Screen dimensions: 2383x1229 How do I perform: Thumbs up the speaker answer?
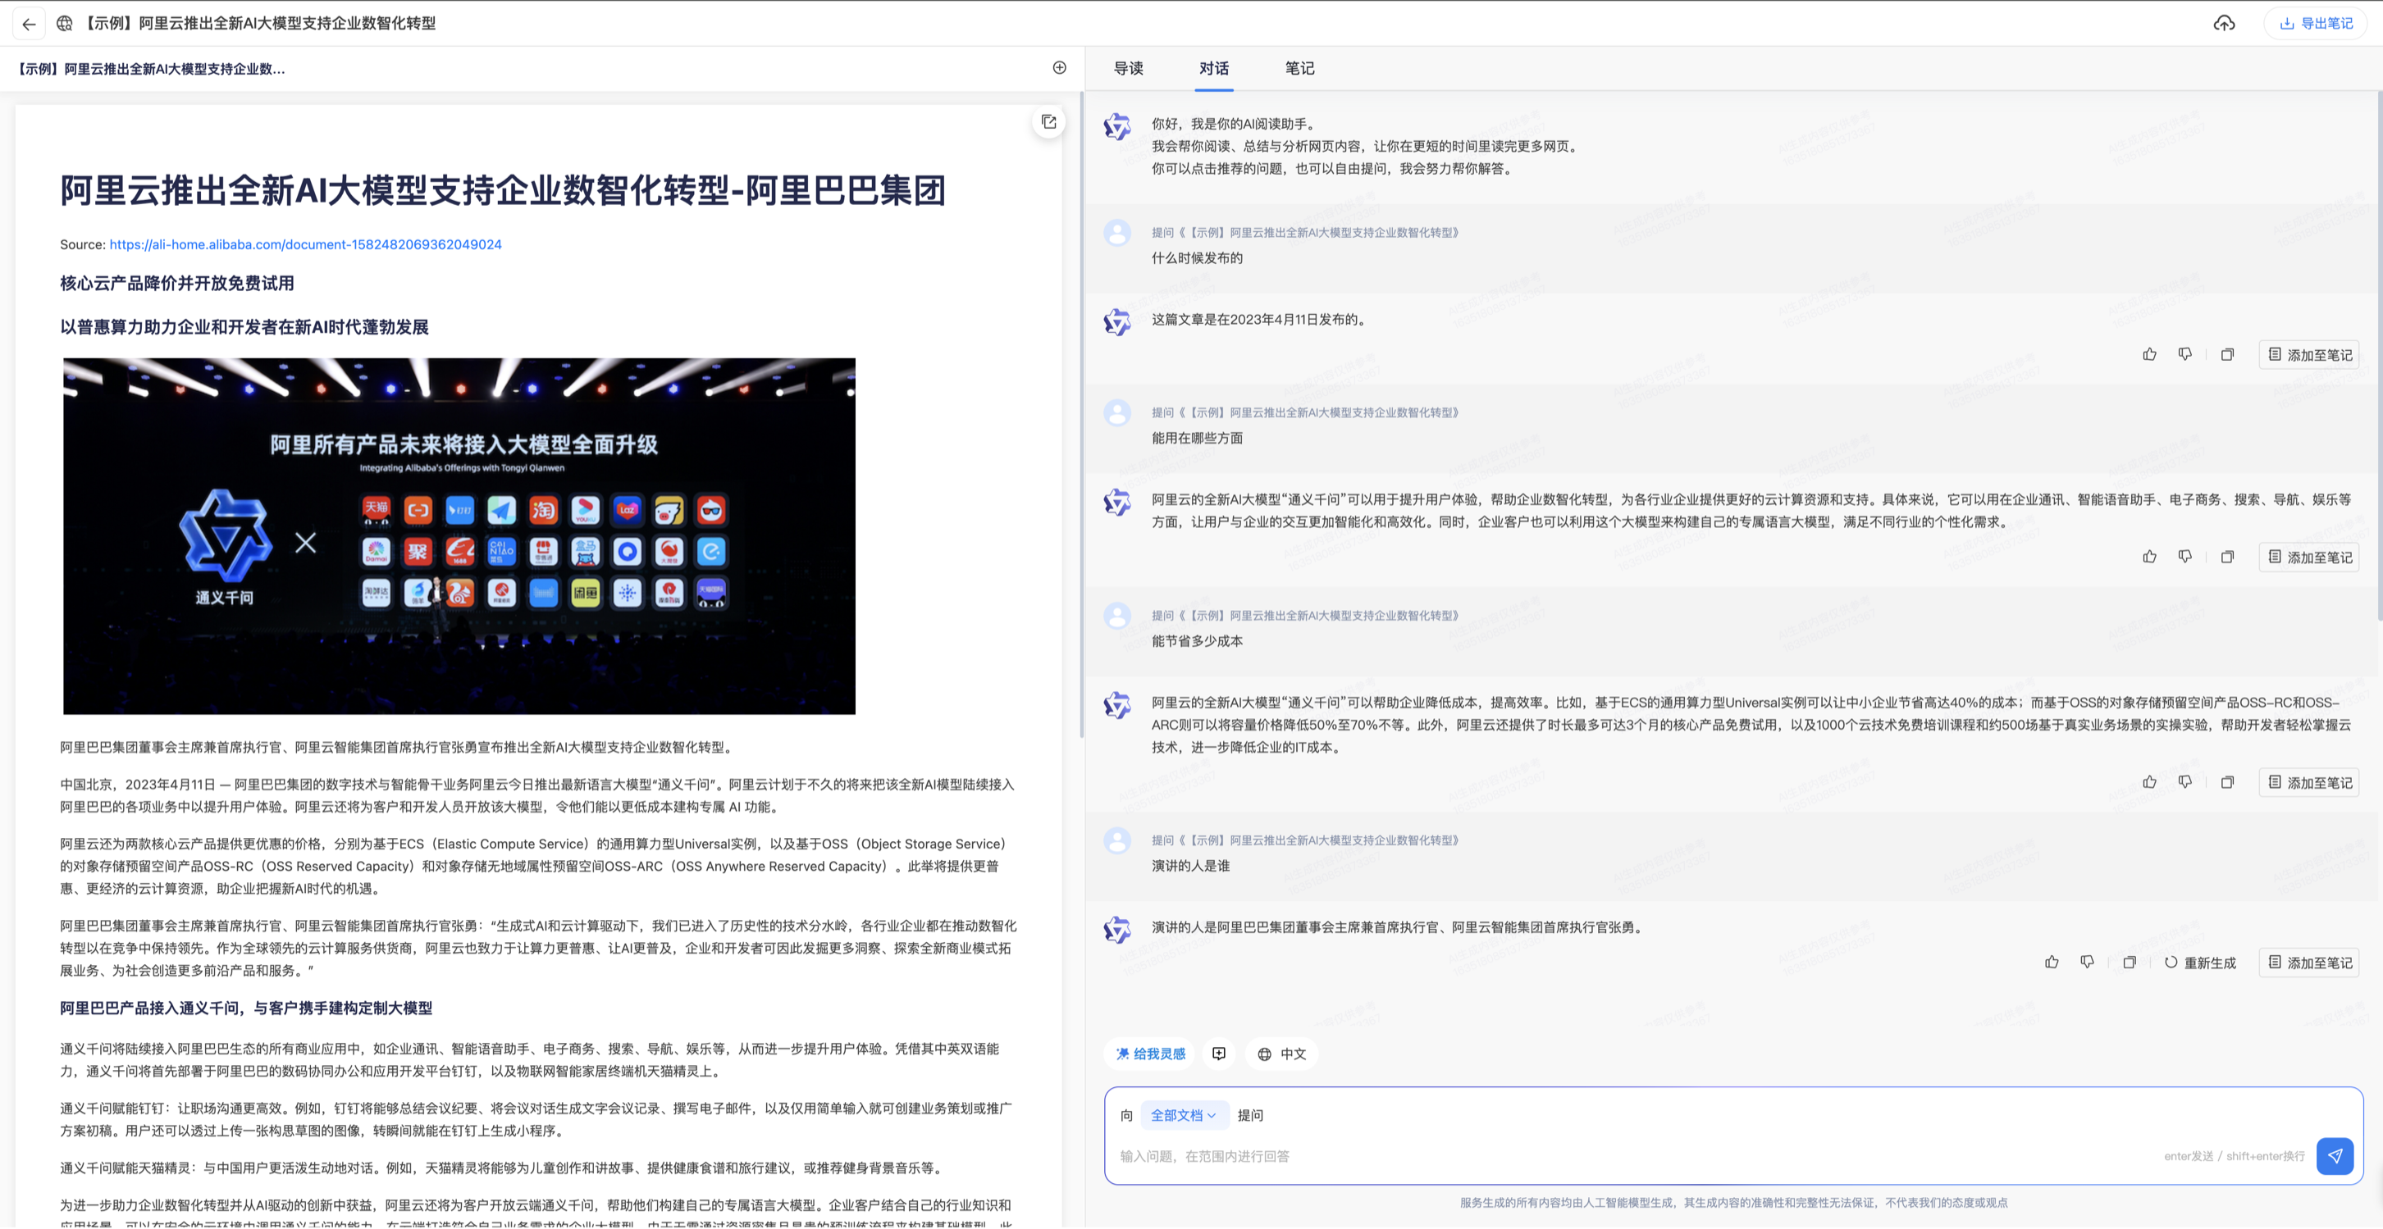pyautogui.click(x=2051, y=963)
